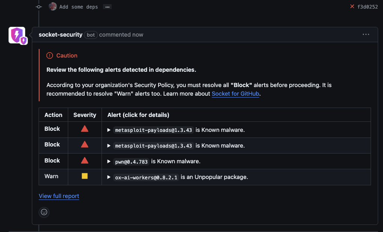Click the red Caution alert icon
Viewport: 383px width, 232px height.
pyautogui.click(x=50, y=56)
